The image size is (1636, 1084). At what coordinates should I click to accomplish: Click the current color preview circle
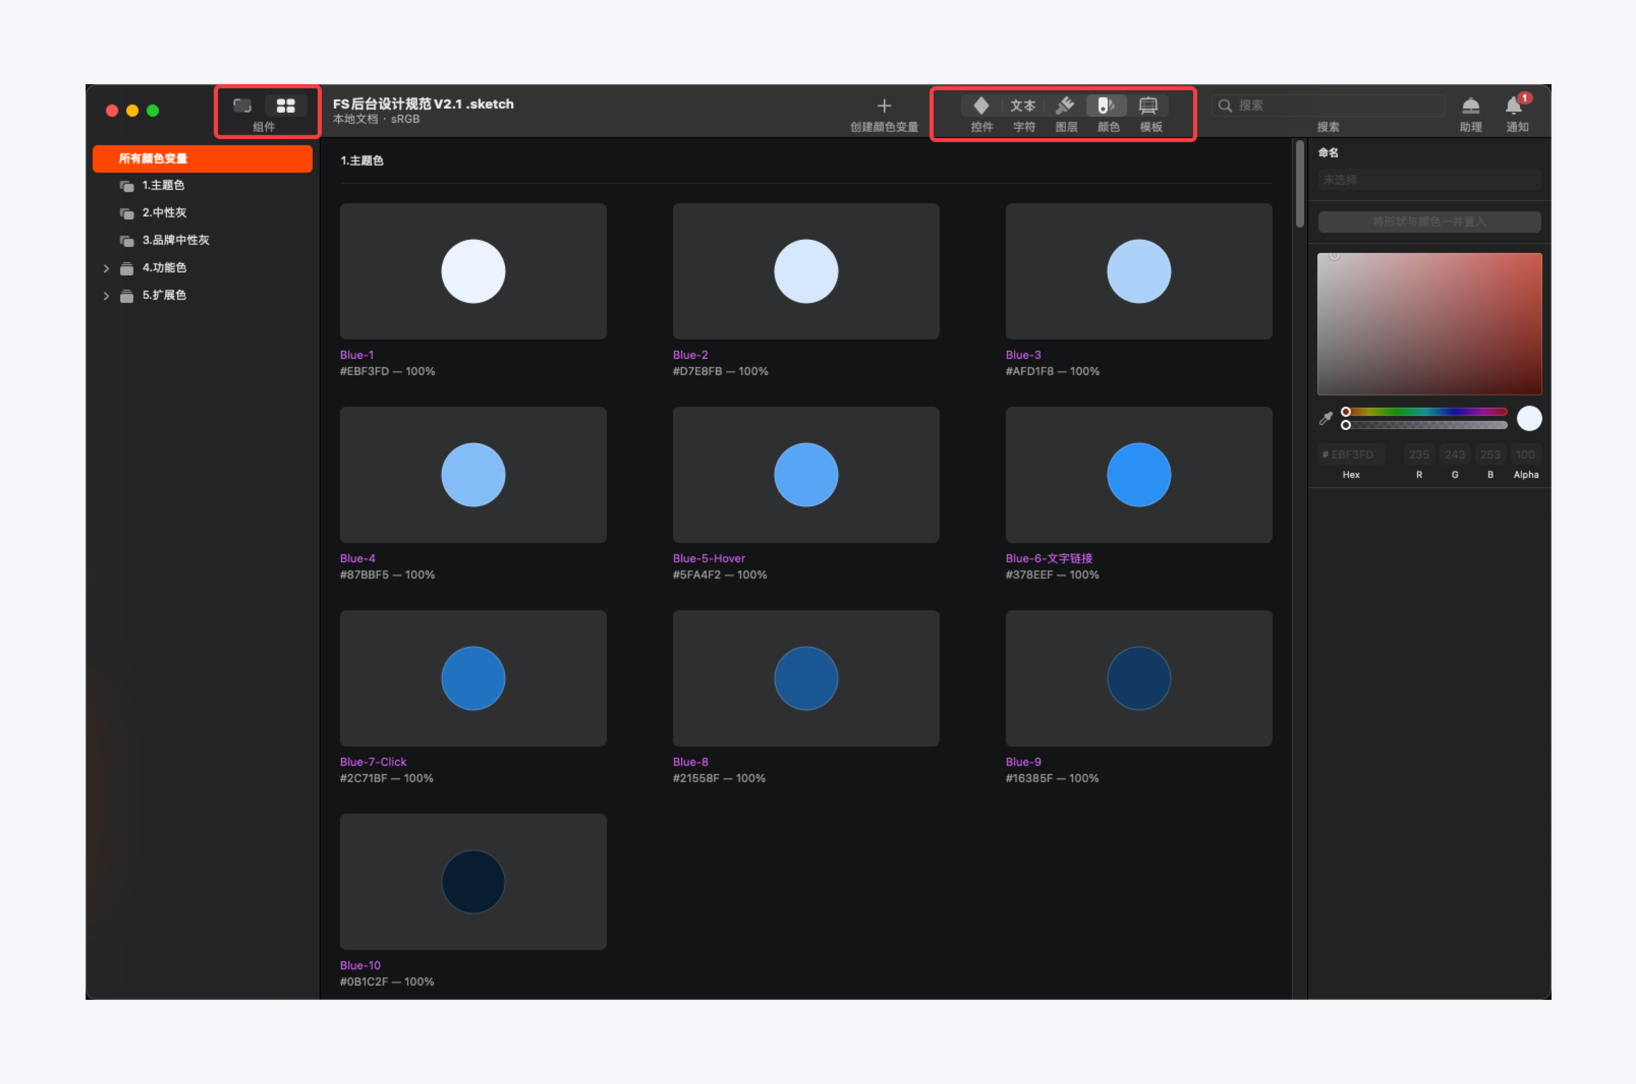click(x=1529, y=418)
